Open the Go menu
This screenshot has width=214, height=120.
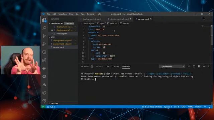[x=77, y=14]
